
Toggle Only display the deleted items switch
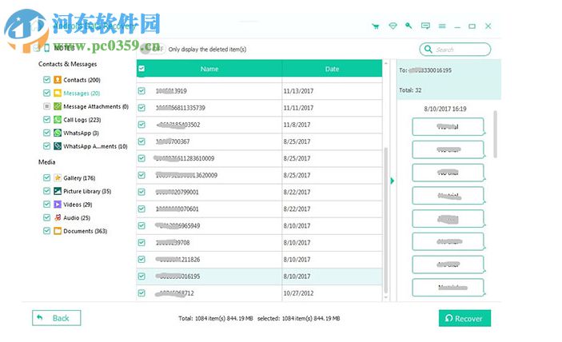pos(153,49)
